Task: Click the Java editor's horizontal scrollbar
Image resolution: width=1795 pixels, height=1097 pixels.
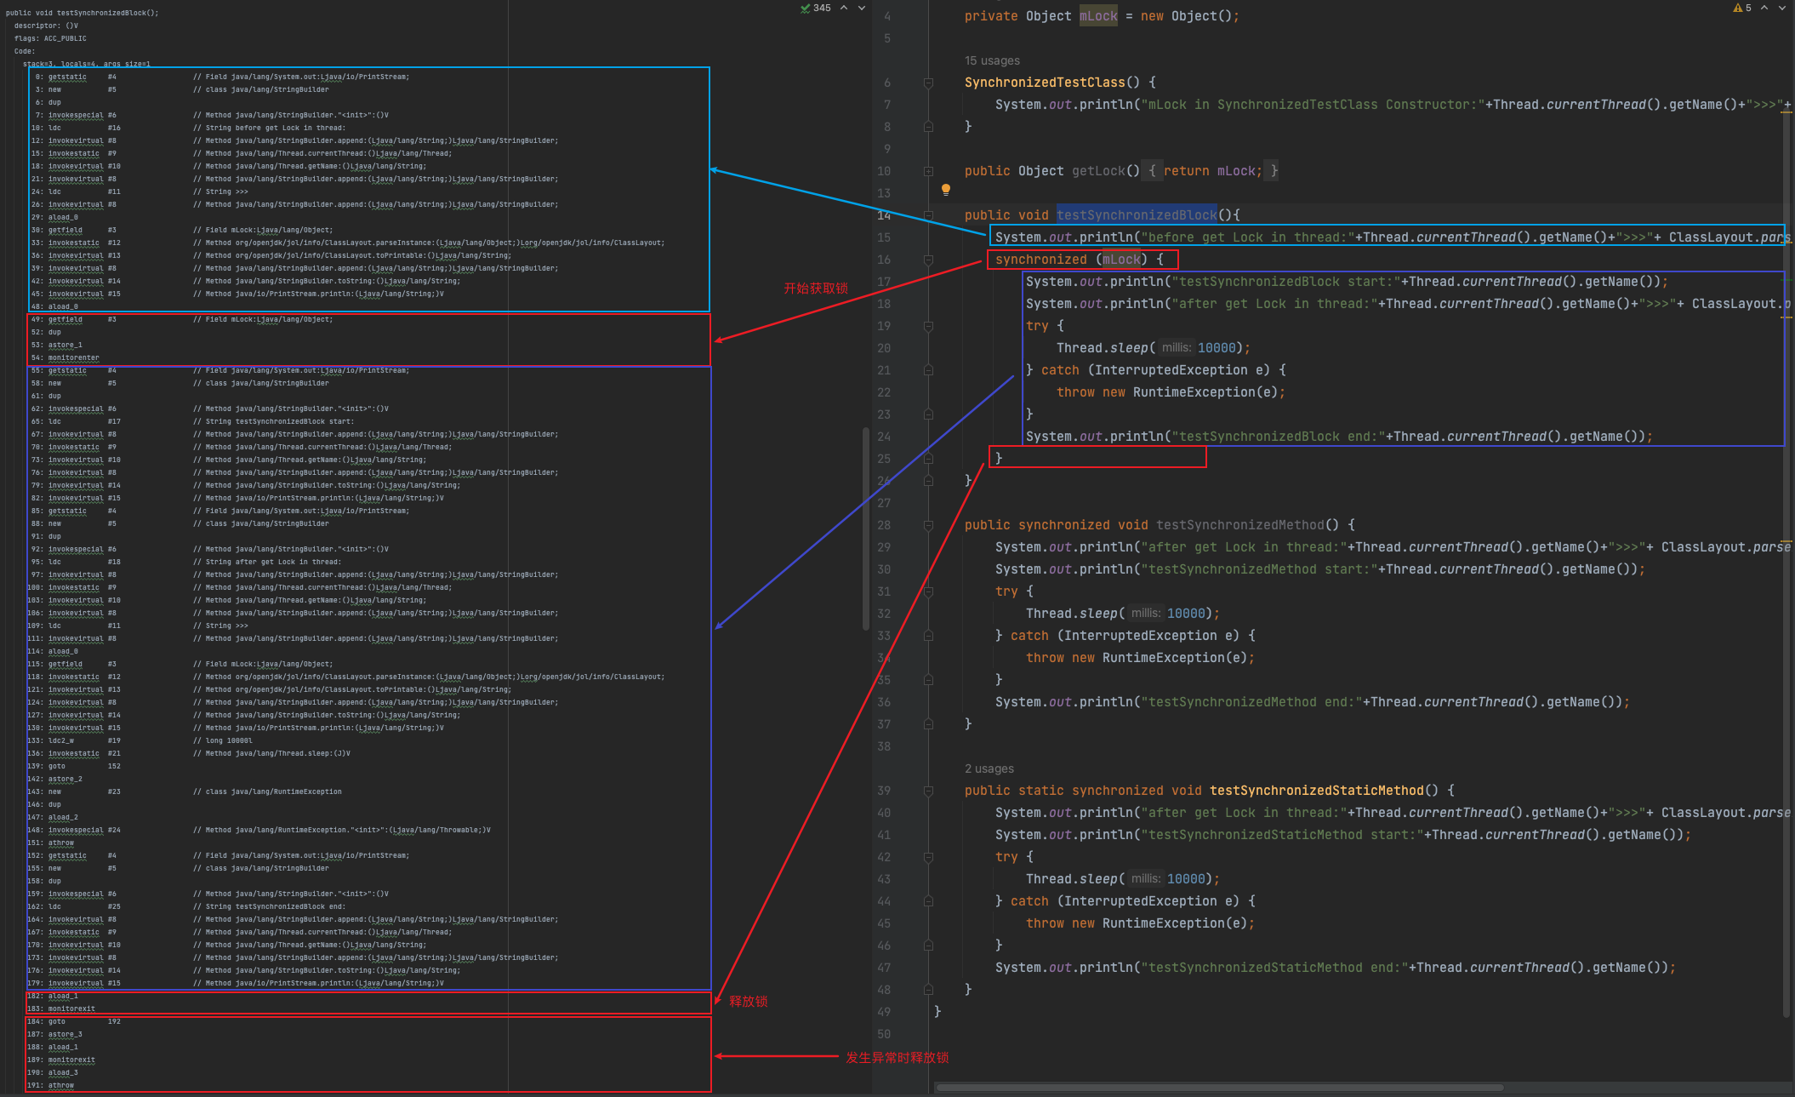Action: tap(1219, 1087)
